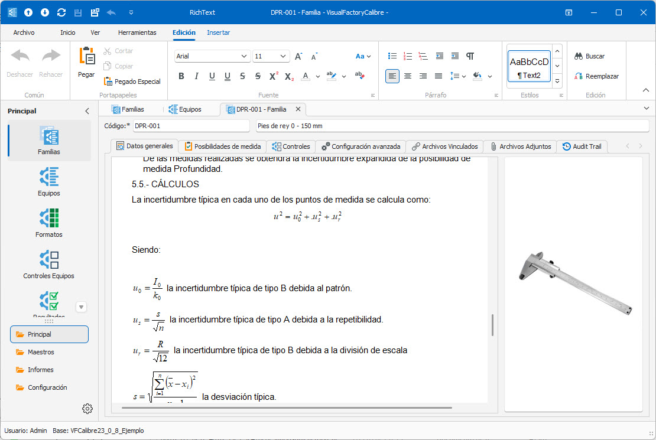Decrease font size icon
The width and height of the screenshot is (656, 440).
[314, 57]
